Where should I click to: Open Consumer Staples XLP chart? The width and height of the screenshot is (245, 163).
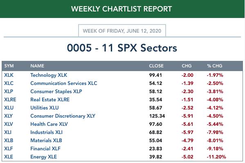click(56, 92)
